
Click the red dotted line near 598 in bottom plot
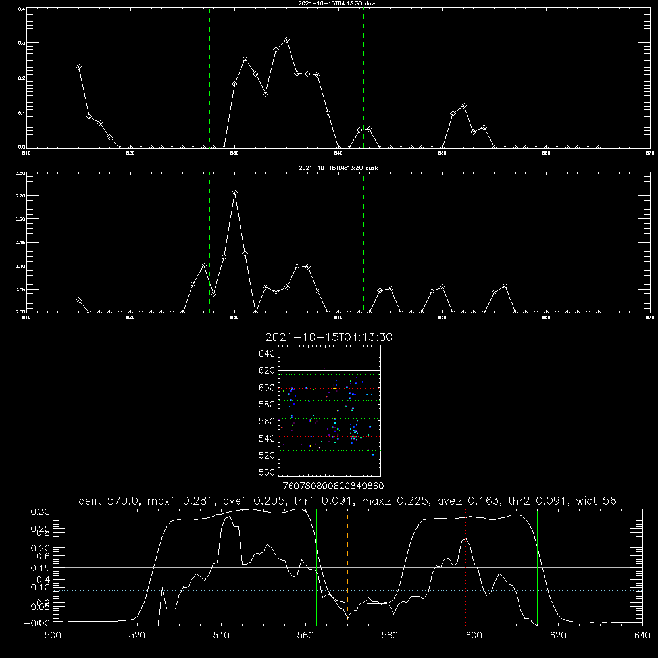[465, 567]
